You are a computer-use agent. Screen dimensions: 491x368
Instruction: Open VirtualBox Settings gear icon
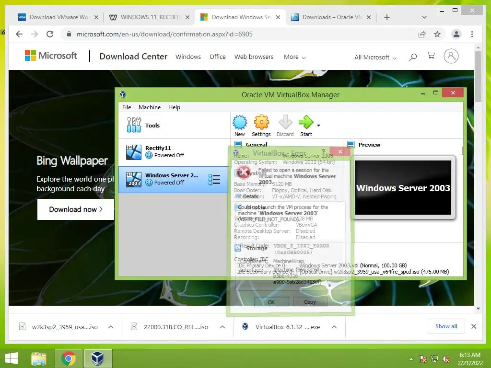[x=261, y=126]
